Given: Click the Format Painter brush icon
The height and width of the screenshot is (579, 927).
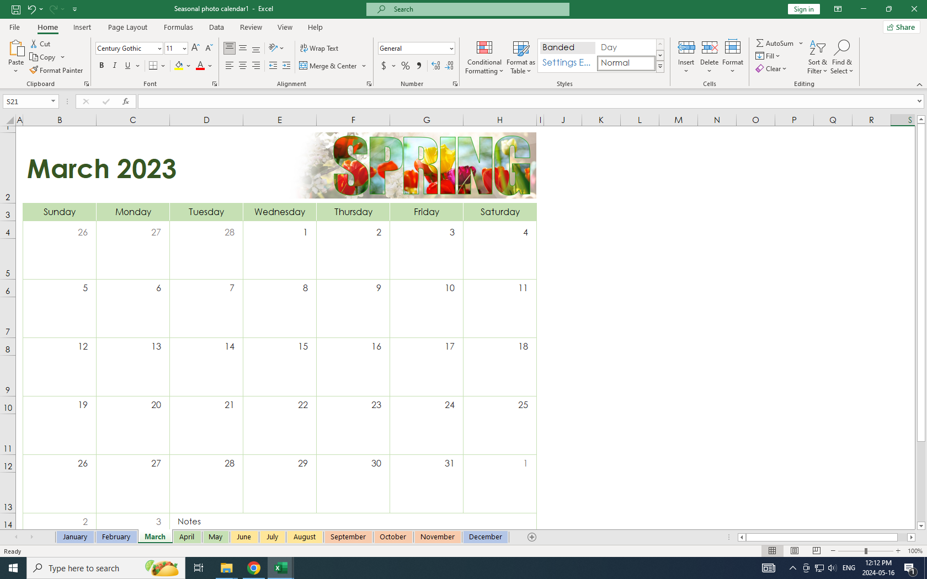Looking at the screenshot, I should tap(34, 71).
